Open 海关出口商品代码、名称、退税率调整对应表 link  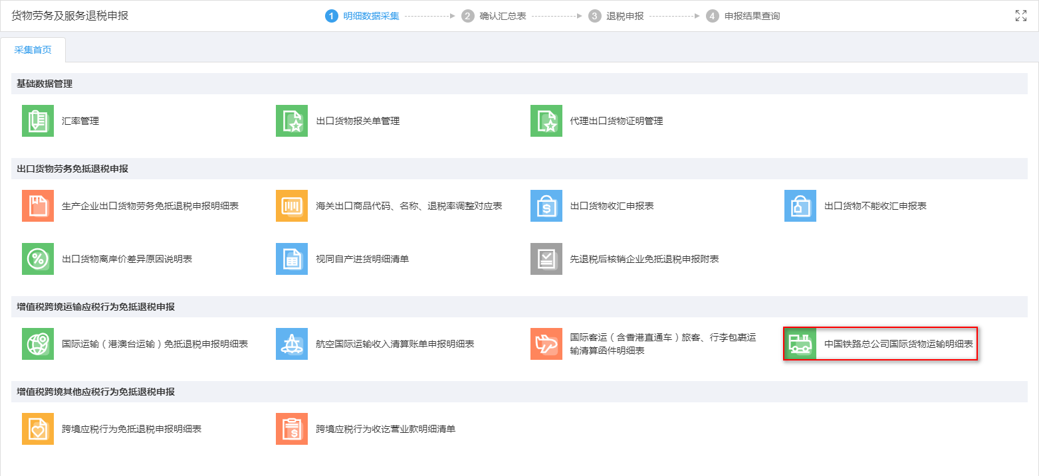(409, 206)
